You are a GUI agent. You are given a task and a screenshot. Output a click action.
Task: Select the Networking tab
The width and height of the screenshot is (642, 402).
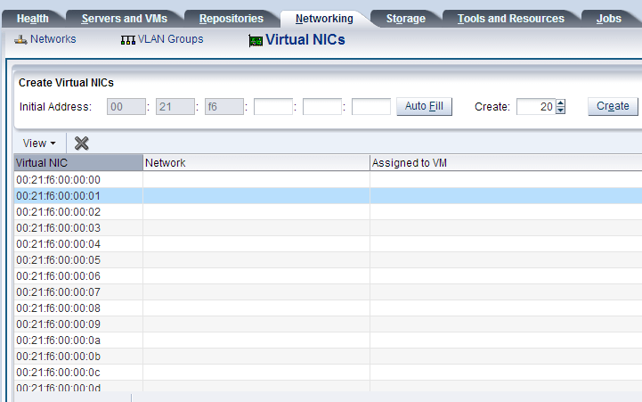point(324,19)
